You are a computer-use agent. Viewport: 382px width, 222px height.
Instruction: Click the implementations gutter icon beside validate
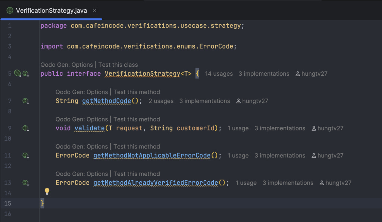pyautogui.click(x=26, y=128)
